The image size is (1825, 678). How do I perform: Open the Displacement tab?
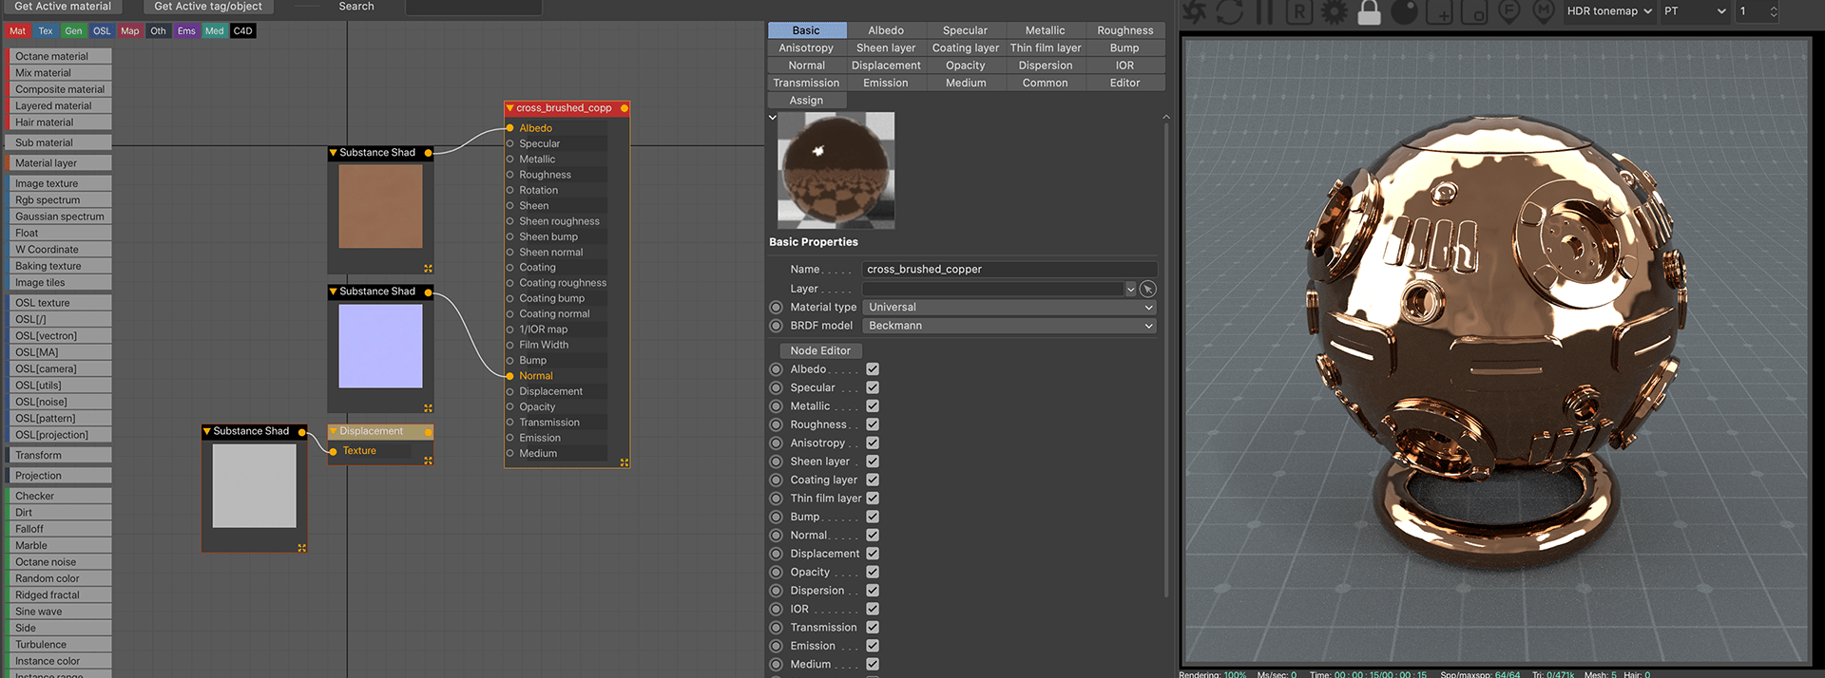click(x=886, y=66)
